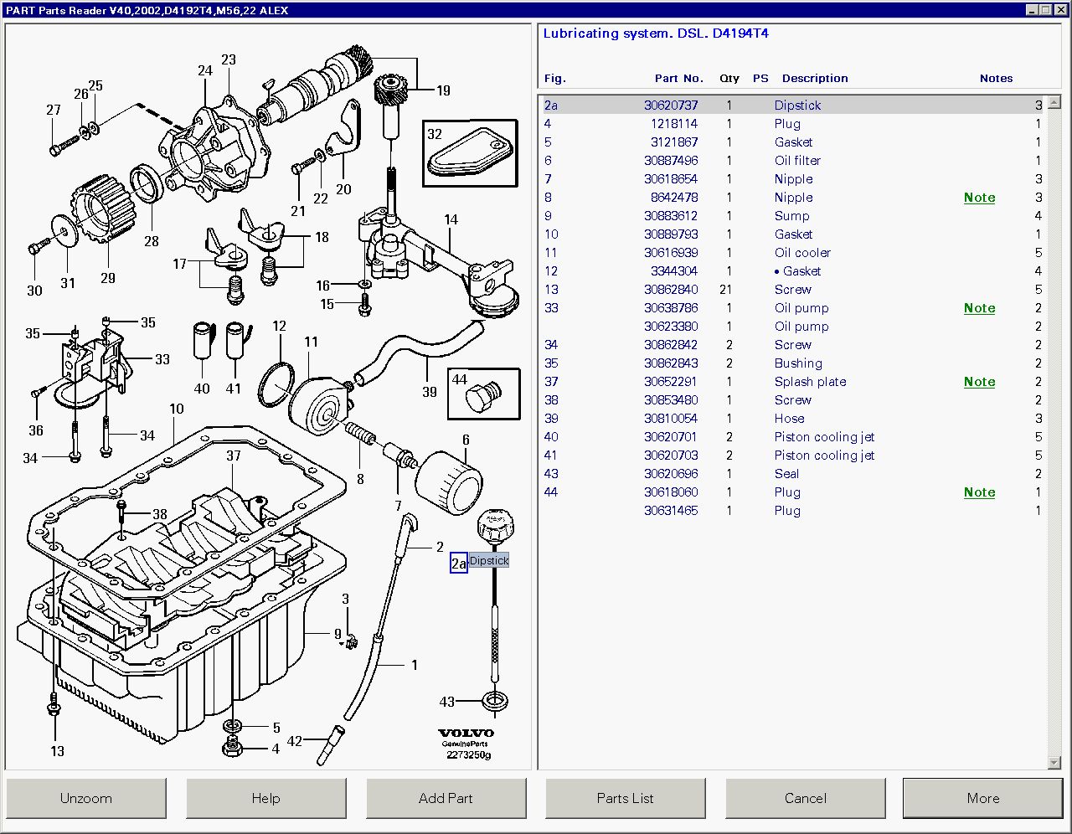Image resolution: width=1072 pixels, height=834 pixels.
Task: Open the Note link for Plug 30618060
Action: point(980,492)
